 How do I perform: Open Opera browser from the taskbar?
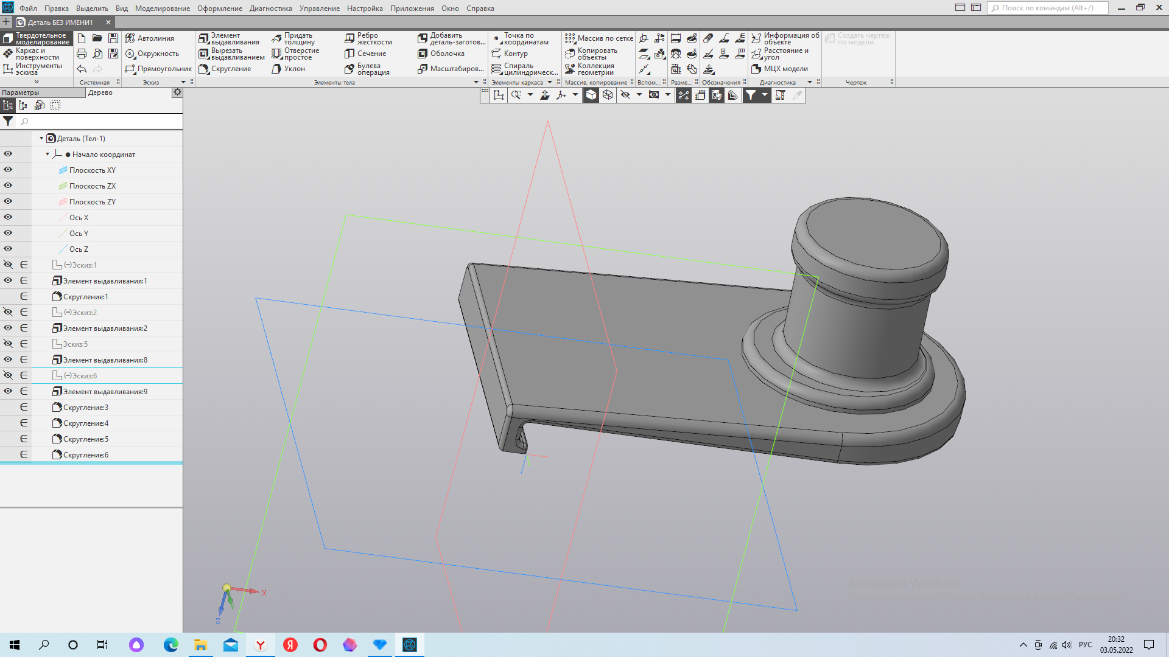320,645
